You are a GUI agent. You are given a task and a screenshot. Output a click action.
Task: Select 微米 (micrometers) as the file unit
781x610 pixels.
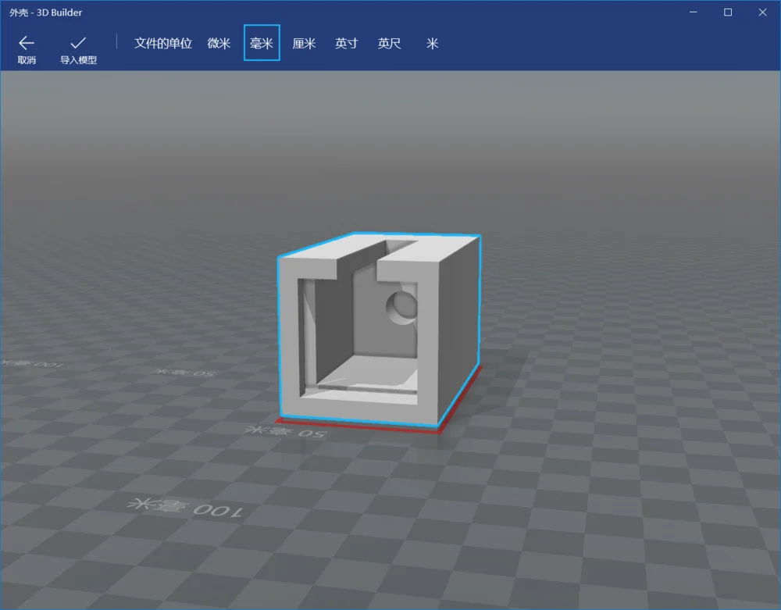point(219,43)
